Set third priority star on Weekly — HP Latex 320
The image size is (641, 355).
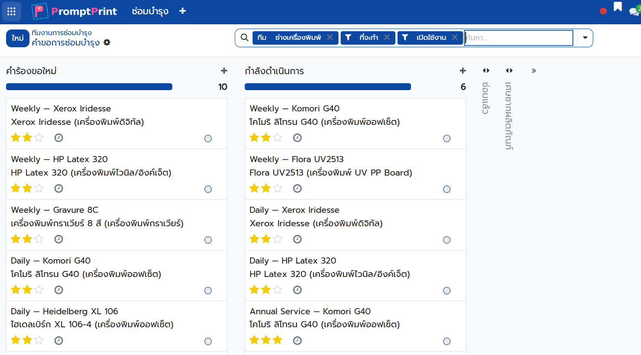[x=39, y=189]
